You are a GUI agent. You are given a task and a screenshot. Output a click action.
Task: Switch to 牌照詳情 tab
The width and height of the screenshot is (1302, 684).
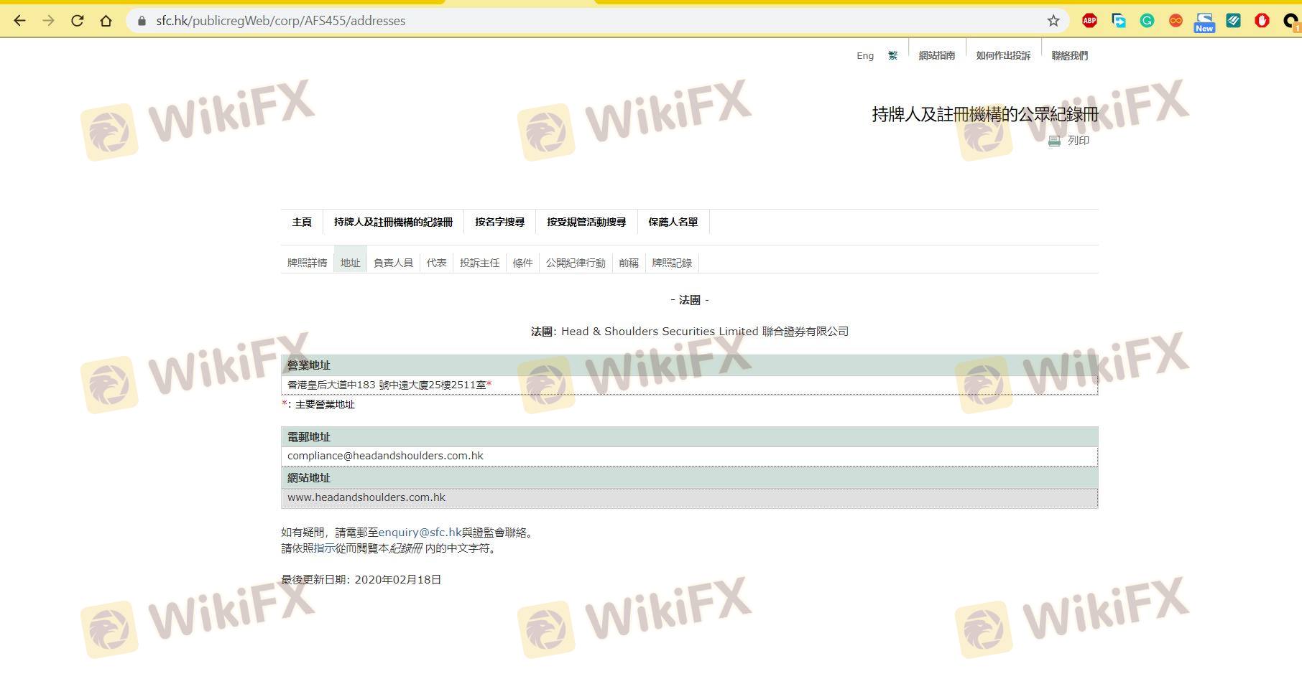pos(307,263)
